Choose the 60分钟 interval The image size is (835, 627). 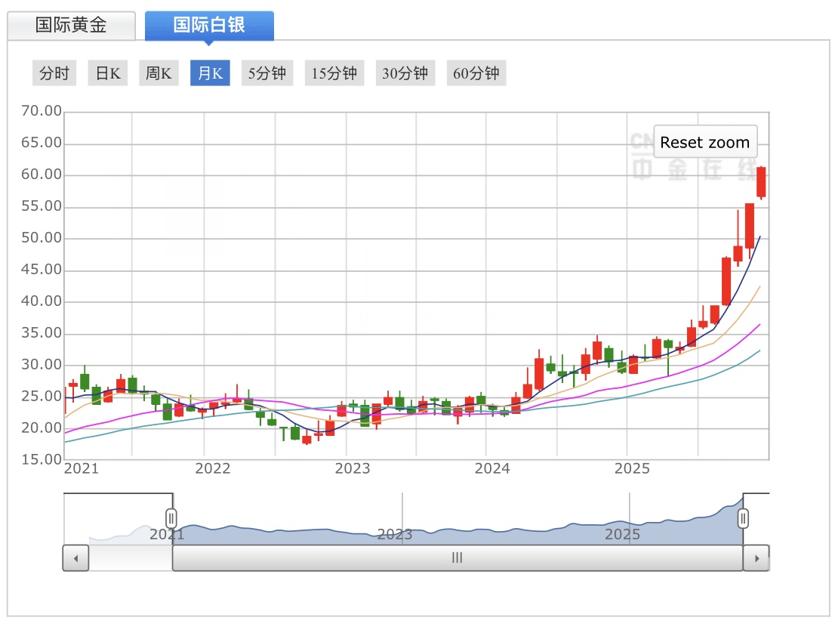pyautogui.click(x=476, y=73)
